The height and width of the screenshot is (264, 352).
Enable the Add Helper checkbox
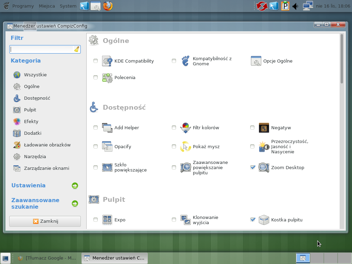pyautogui.click(x=96, y=128)
